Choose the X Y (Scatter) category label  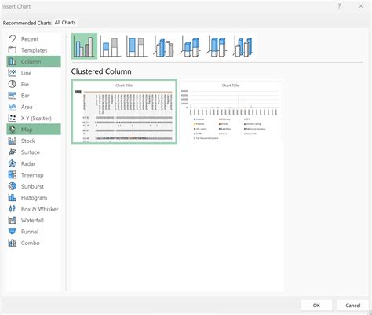tap(36, 119)
